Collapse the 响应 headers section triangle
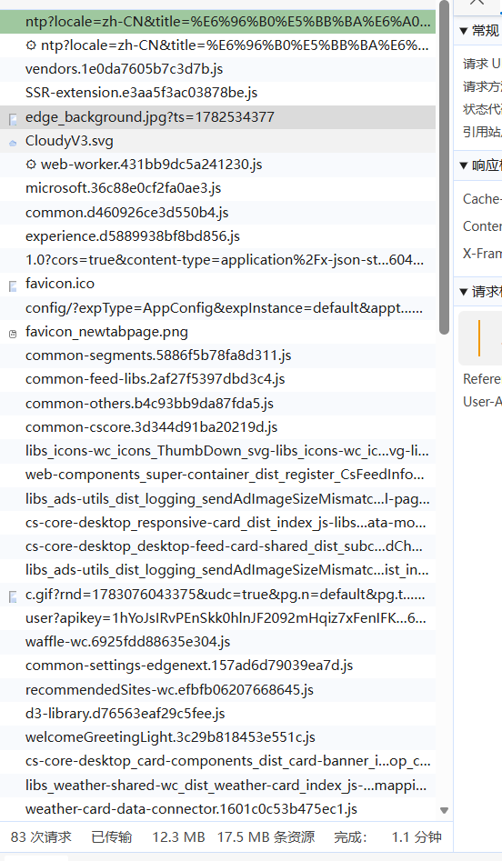 tap(464, 165)
